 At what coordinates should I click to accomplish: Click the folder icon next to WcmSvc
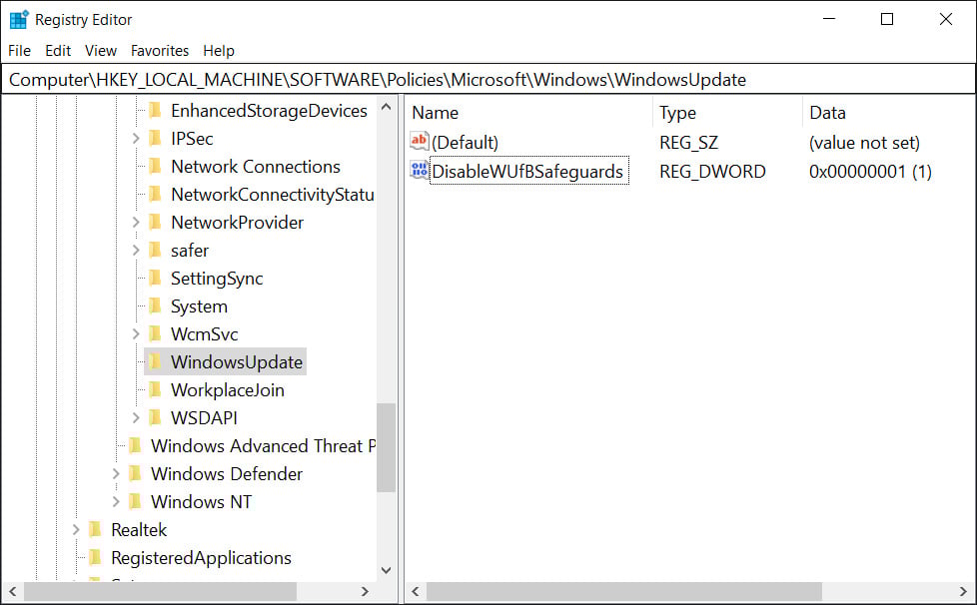point(155,334)
